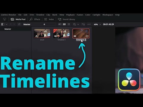
Task: Click the 00:01:45:29 timecode field
Action: [108, 24]
